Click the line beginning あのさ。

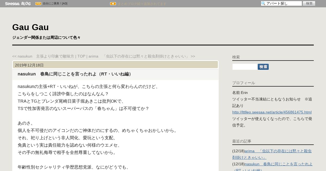click(x=26, y=123)
